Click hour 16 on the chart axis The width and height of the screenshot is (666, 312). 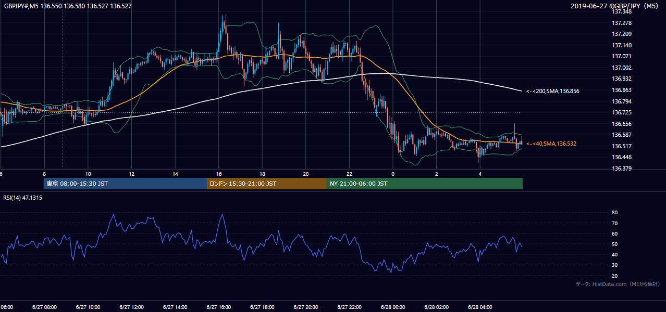click(x=219, y=174)
